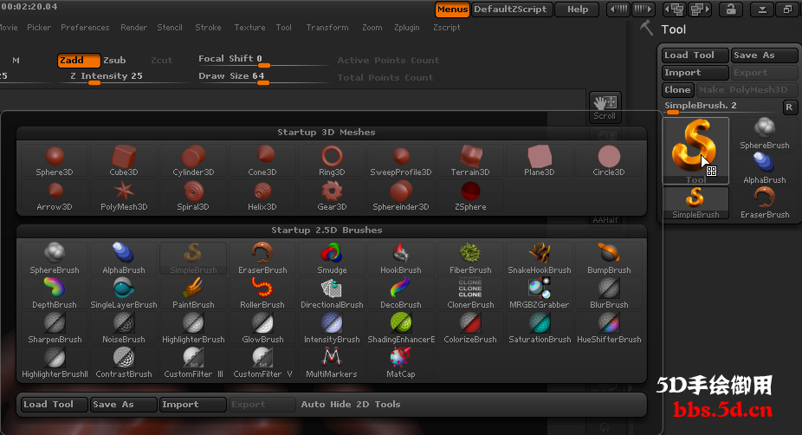
Task: Click Import in Tool palette
Action: click(x=695, y=73)
